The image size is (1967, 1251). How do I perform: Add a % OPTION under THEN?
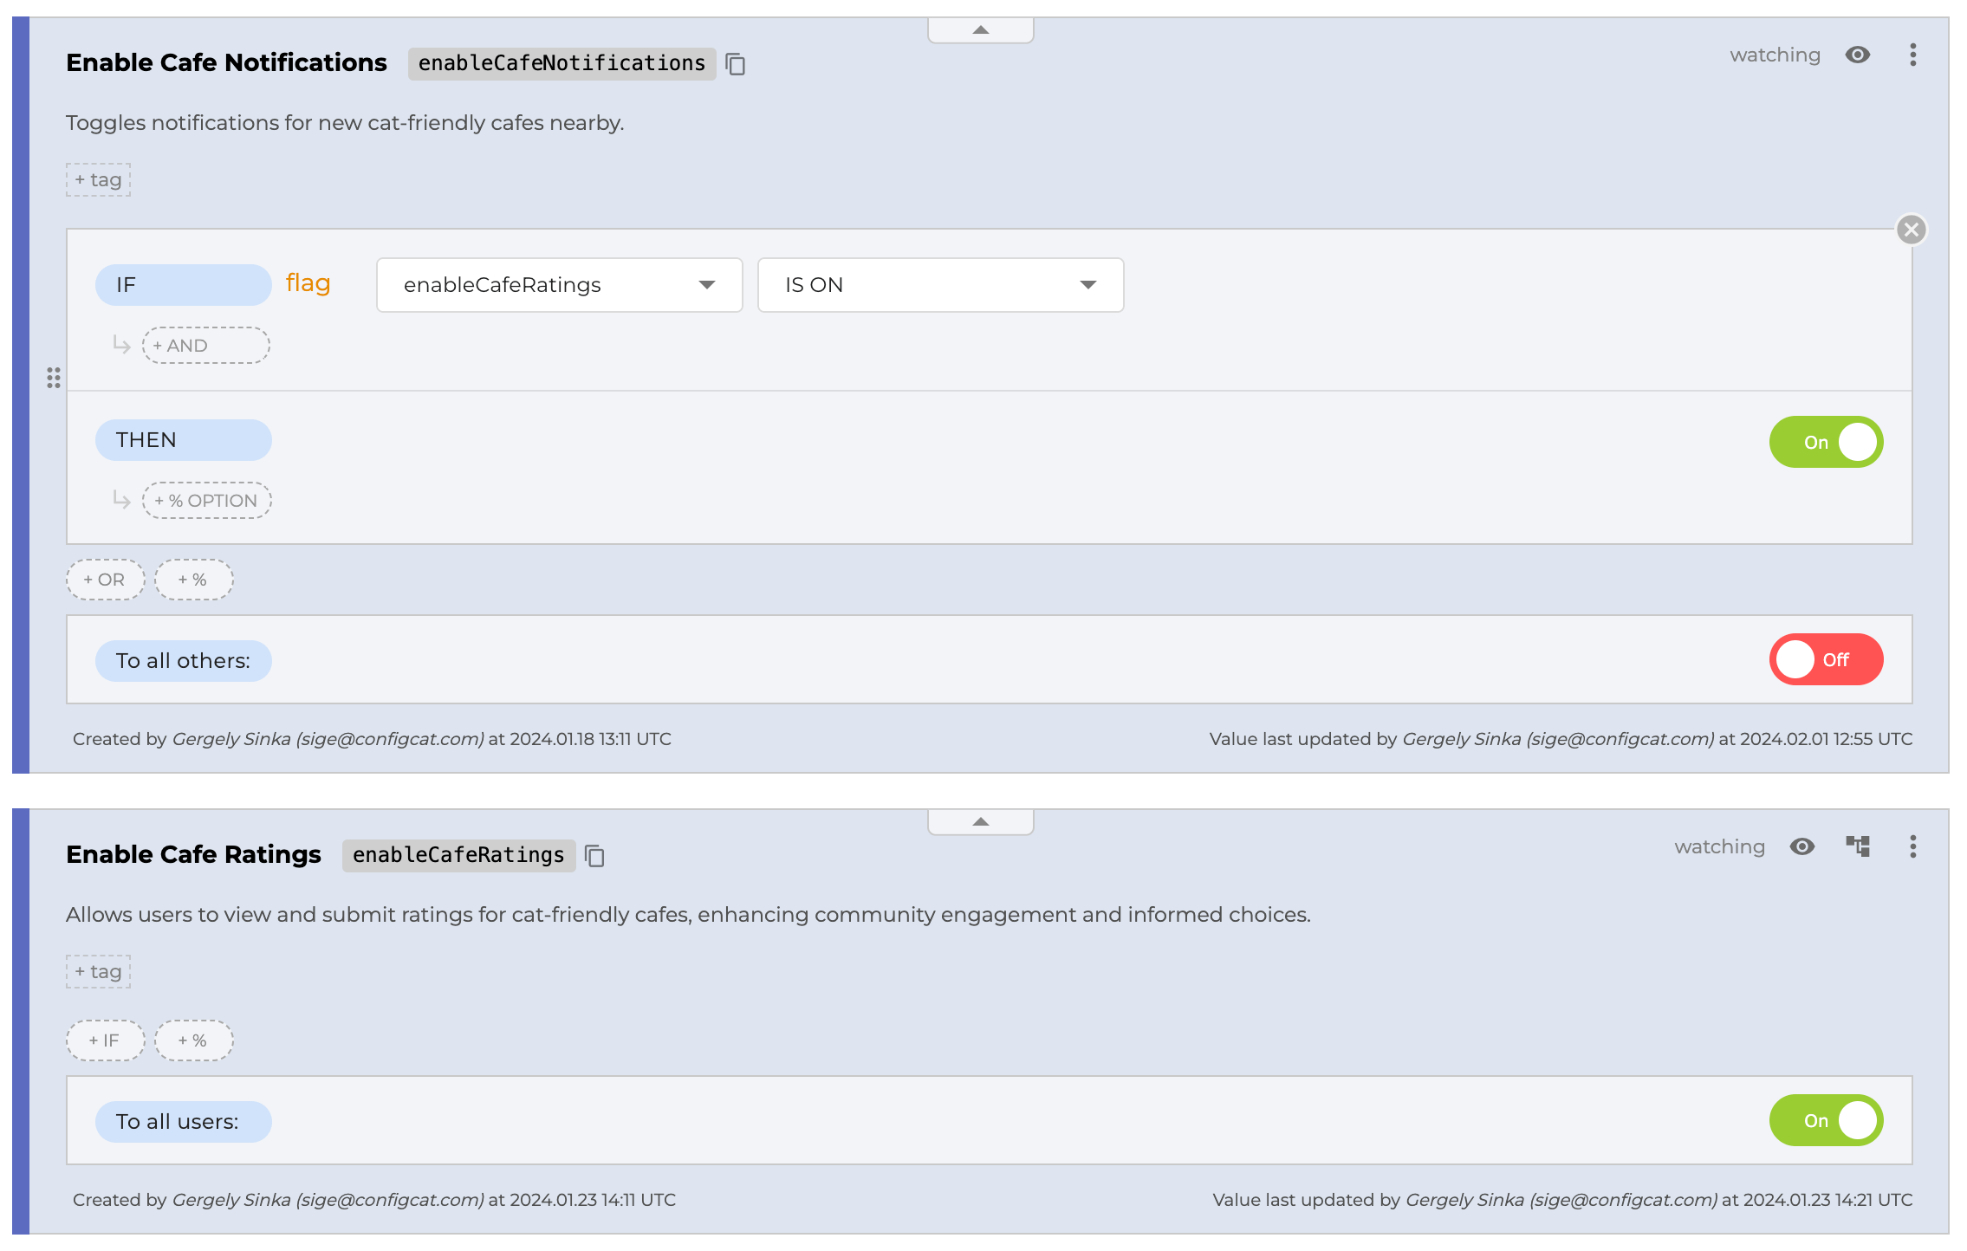point(206,501)
